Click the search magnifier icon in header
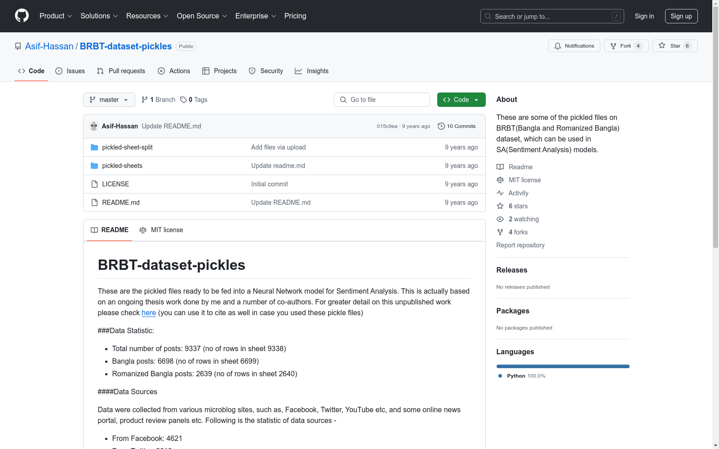Image resolution: width=719 pixels, height=449 pixels. [x=488, y=16]
